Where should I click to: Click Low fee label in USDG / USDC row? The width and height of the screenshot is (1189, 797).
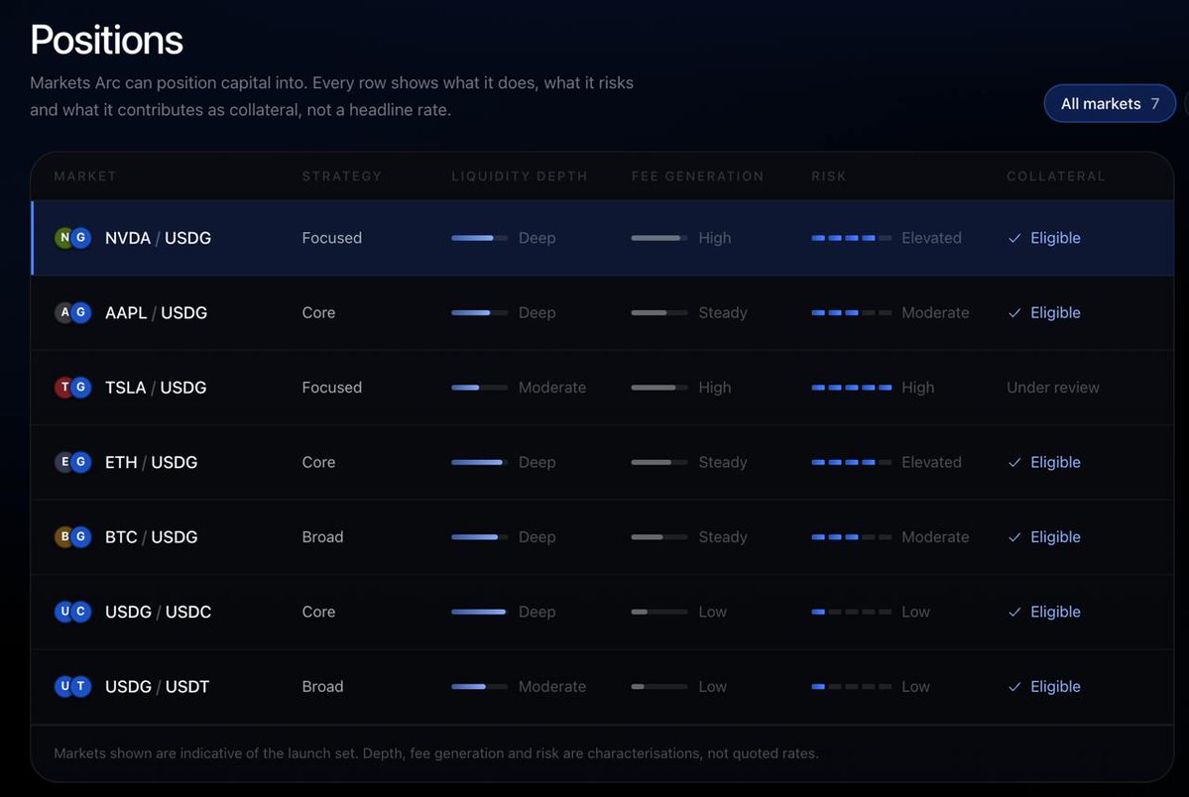(x=712, y=612)
